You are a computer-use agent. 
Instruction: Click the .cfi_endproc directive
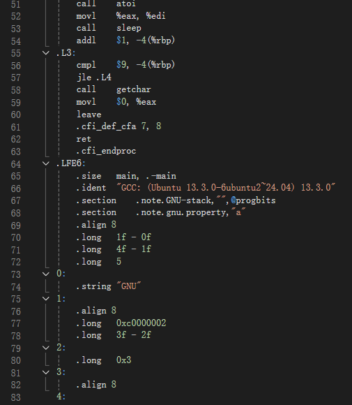pos(106,151)
